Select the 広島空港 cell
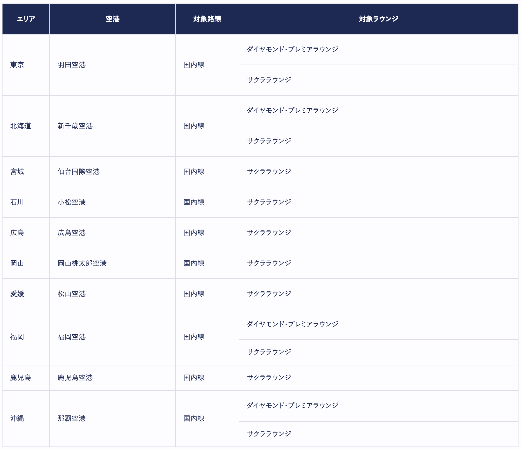The width and height of the screenshot is (521, 450). [x=72, y=233]
